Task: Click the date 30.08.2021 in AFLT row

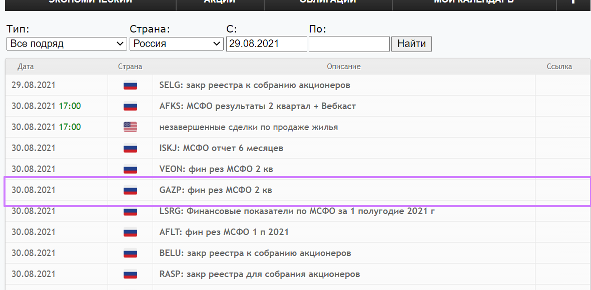Action: 33,232
